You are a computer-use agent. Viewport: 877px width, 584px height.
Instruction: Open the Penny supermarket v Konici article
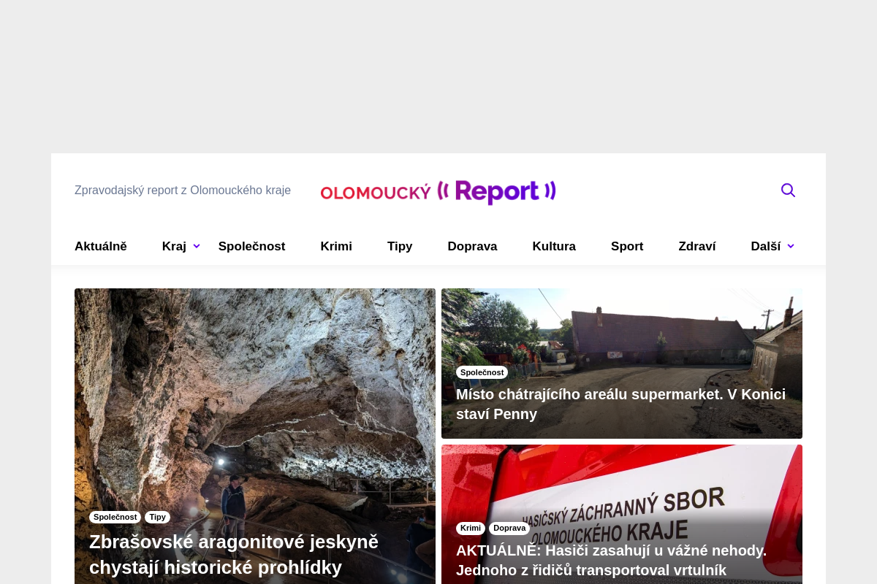[x=620, y=404]
